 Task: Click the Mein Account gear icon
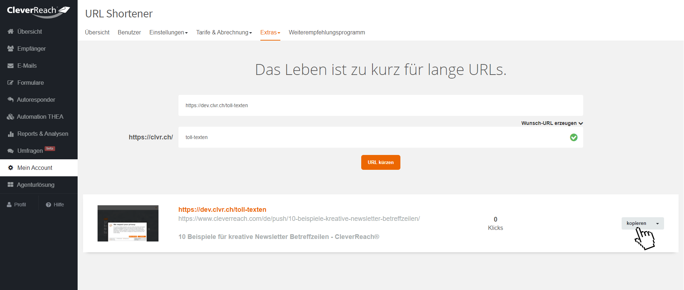[x=11, y=168]
